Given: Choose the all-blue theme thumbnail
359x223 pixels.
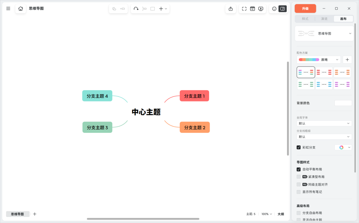Looking at the screenshot, I should click(x=324, y=84).
